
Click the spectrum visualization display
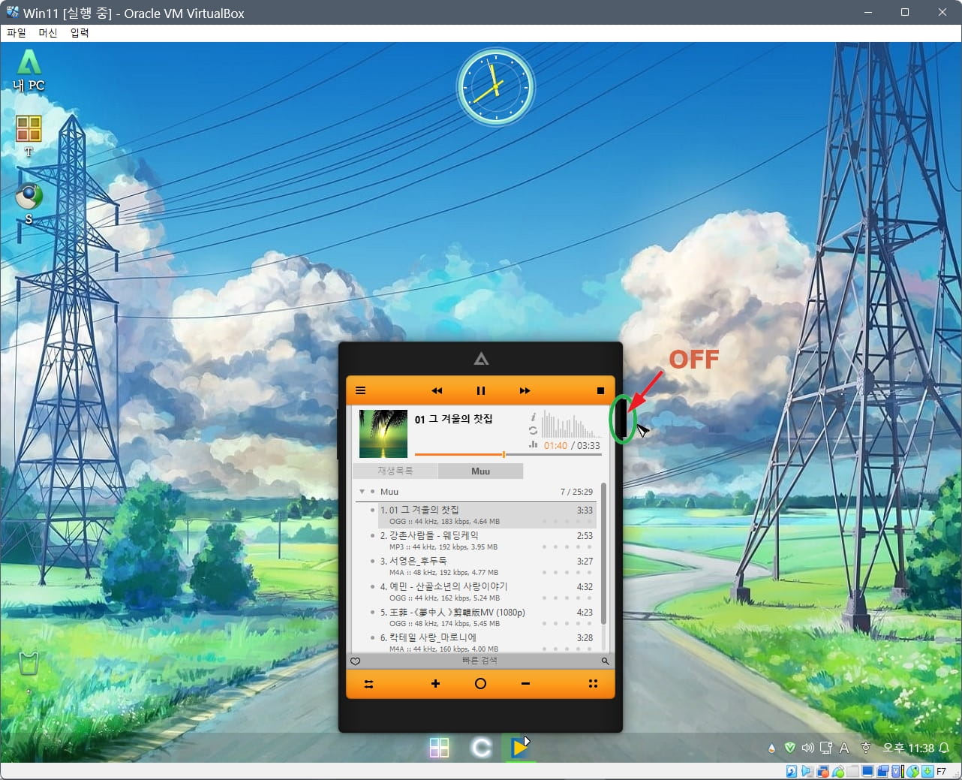point(572,424)
